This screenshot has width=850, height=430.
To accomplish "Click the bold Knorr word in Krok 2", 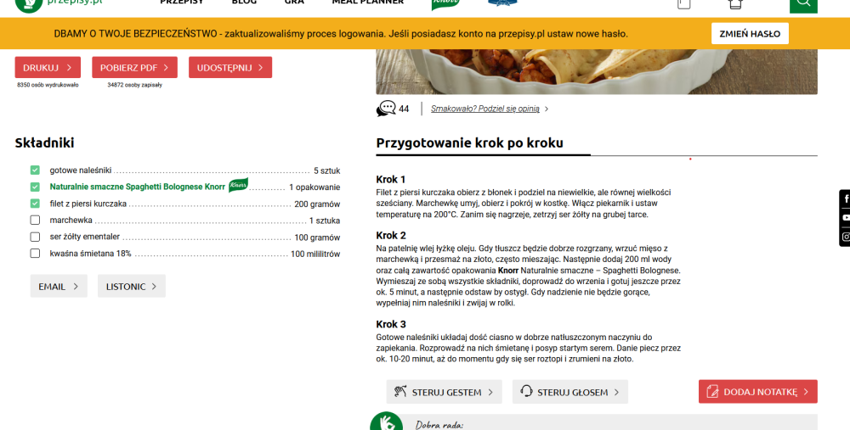I will click(x=508, y=270).
